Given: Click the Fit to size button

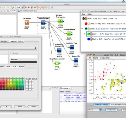Looking at the screenshot, I should (112, 110).
